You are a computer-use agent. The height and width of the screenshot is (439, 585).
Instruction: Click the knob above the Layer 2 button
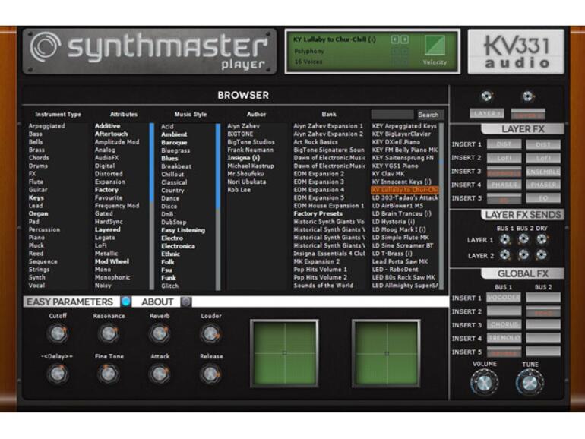pos(527,96)
